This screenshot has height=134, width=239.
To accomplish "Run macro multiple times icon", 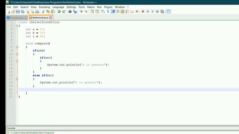I will pyautogui.click(x=157, y=12).
